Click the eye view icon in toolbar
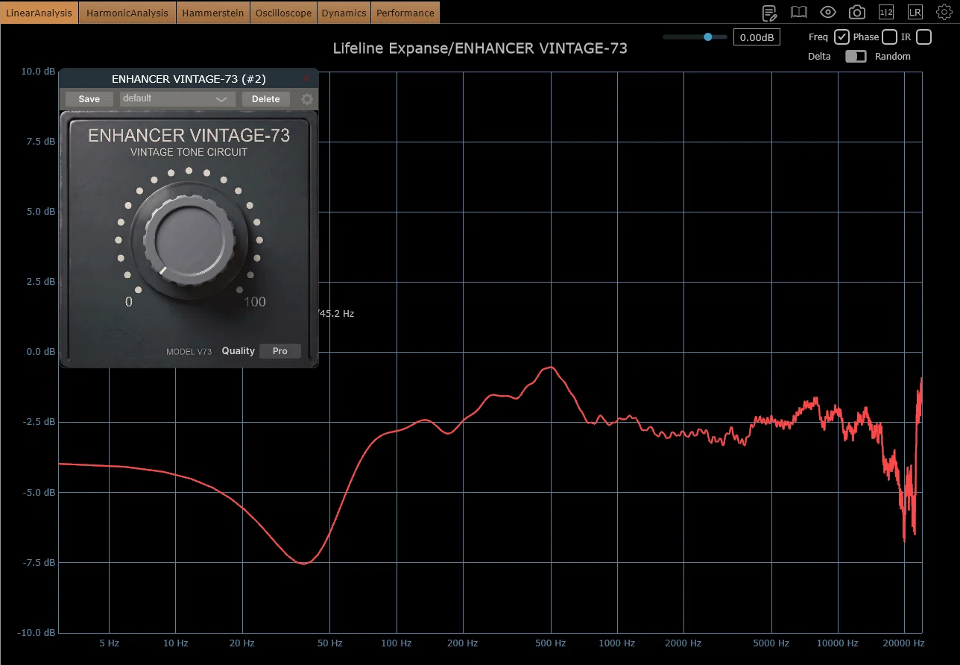This screenshot has width=960, height=665. click(828, 12)
